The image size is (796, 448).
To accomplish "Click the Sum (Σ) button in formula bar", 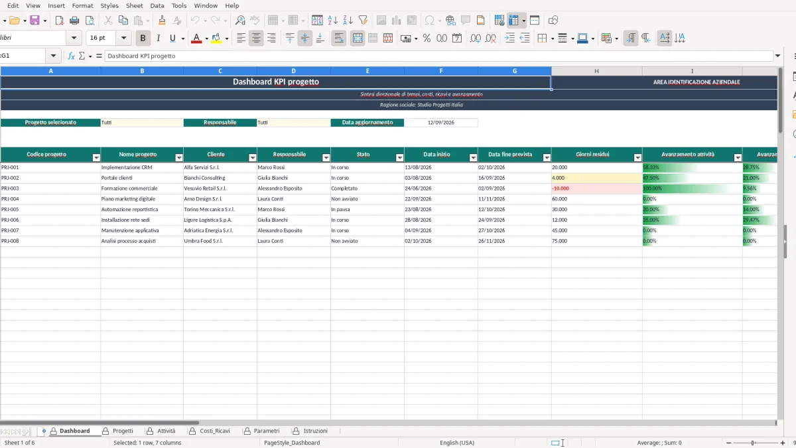I will tap(82, 56).
